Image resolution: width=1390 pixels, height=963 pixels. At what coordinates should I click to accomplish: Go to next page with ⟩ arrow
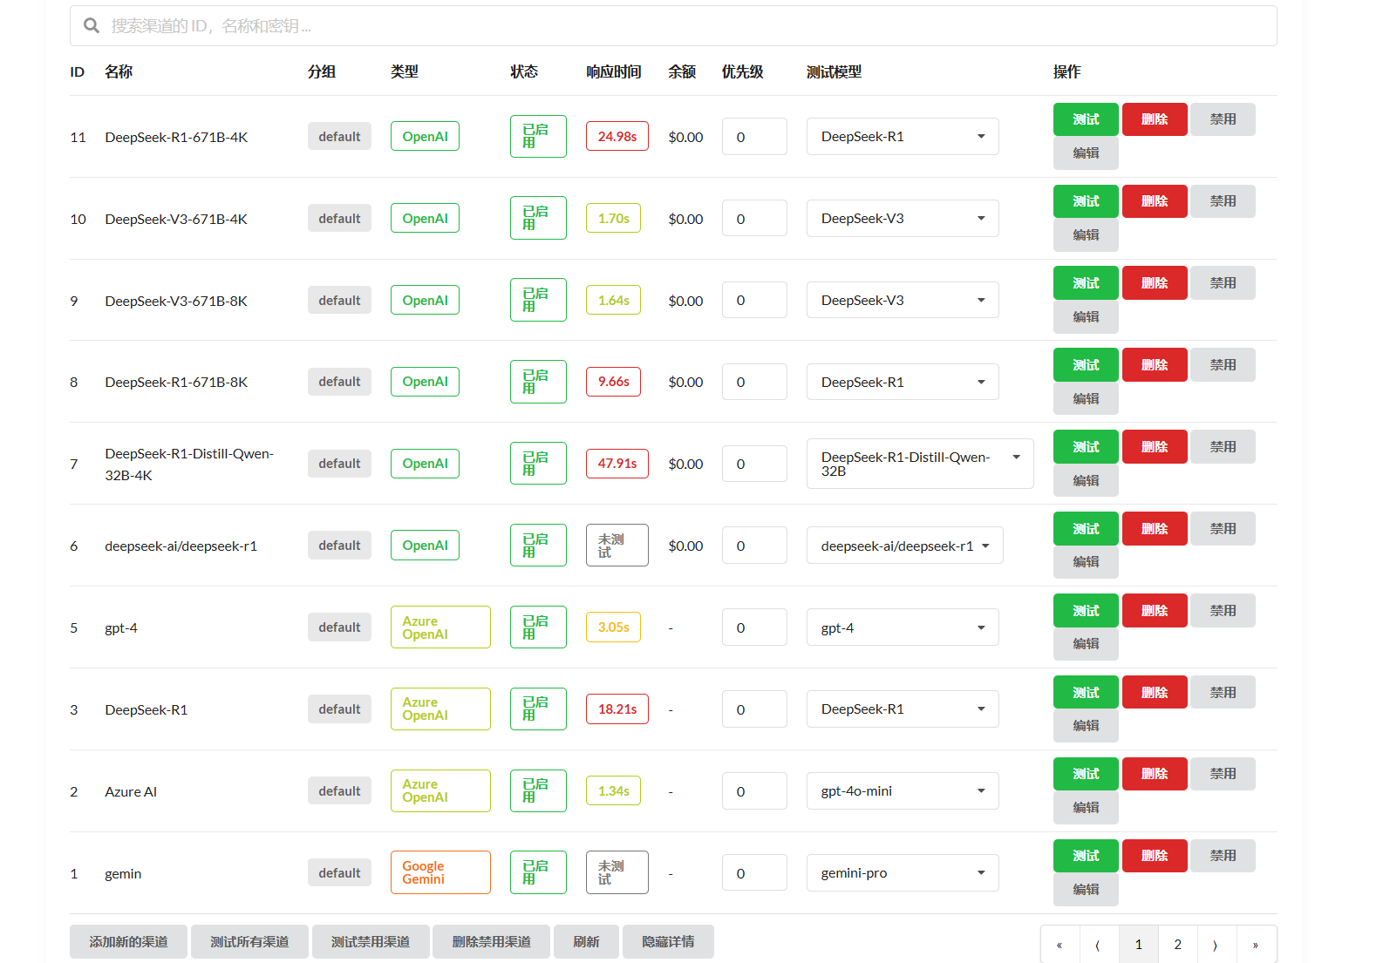click(1217, 945)
